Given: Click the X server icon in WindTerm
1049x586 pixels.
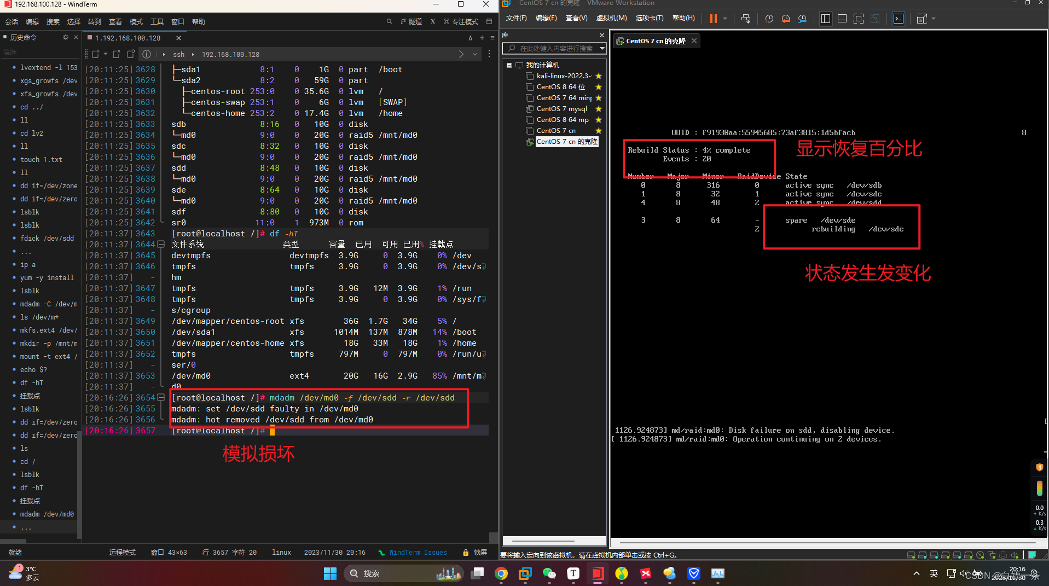Looking at the screenshot, I should [x=432, y=22].
